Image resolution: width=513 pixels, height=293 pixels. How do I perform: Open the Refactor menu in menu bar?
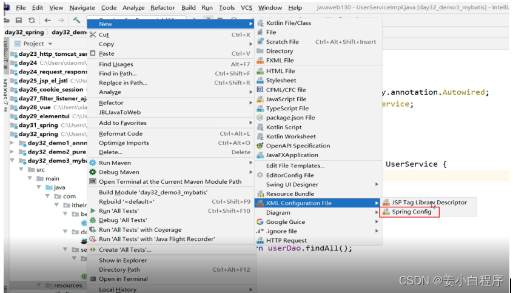(x=163, y=7)
